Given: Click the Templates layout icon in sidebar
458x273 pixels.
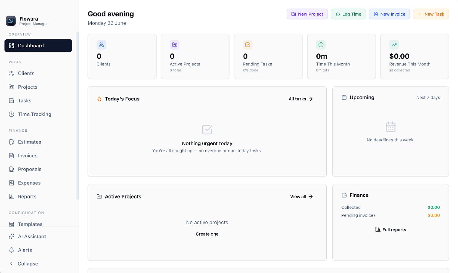Looking at the screenshot, I should pyautogui.click(x=12, y=224).
